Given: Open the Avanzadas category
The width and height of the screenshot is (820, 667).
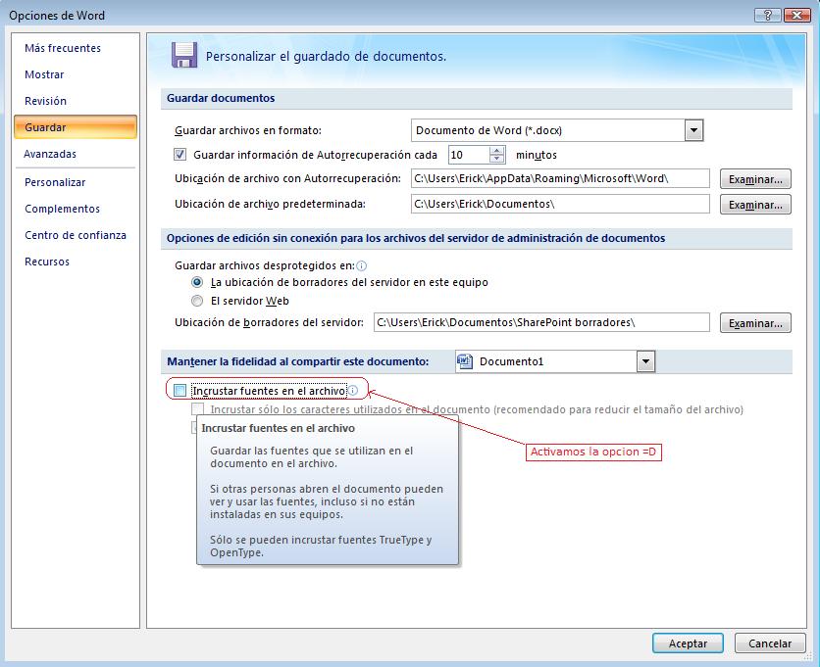Looking at the screenshot, I should pos(50,154).
